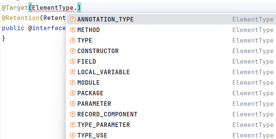Click the @interface keyword in code
Screen dimensions: 276x139
tap(47, 28)
